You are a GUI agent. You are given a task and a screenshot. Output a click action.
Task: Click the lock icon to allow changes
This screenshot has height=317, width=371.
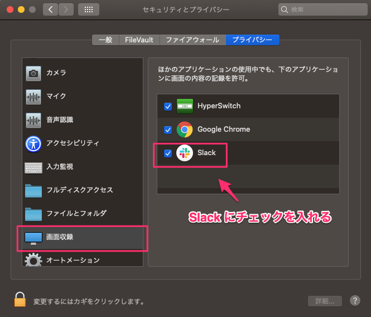[x=20, y=300]
